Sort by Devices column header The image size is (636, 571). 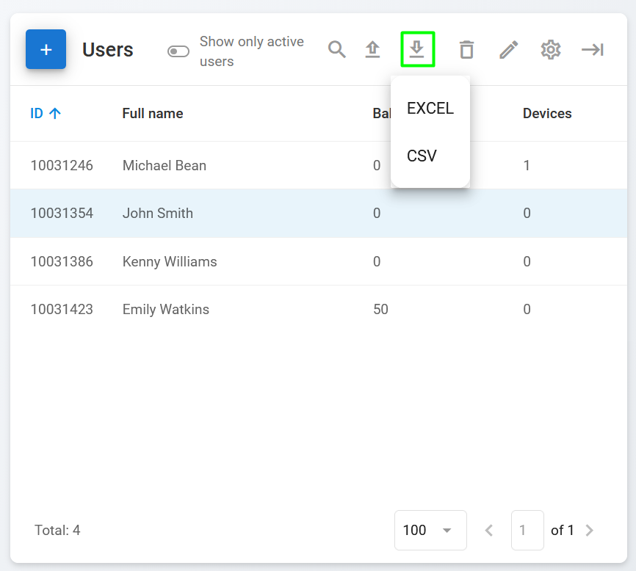point(547,114)
